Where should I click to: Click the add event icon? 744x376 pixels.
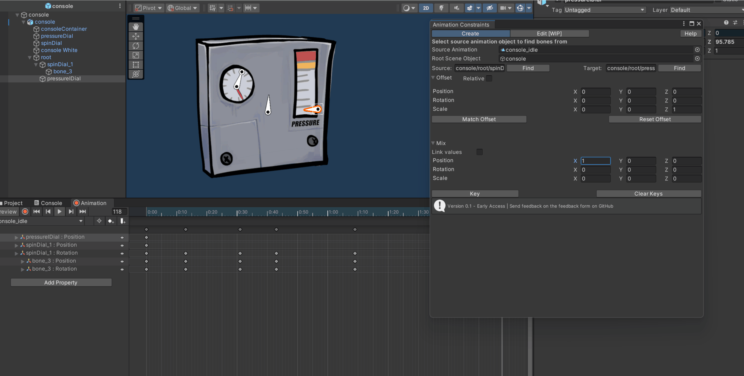tap(123, 221)
